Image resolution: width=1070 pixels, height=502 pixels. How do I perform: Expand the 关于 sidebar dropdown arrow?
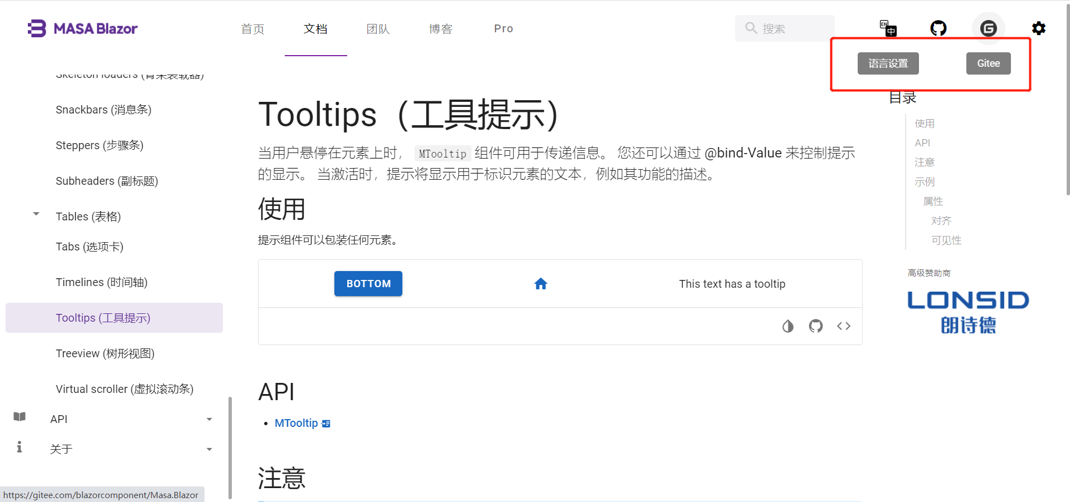(210, 450)
